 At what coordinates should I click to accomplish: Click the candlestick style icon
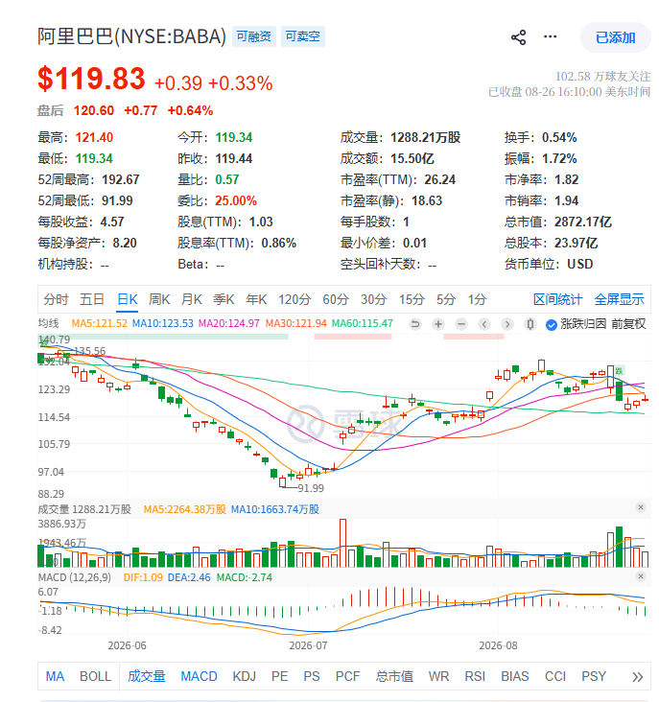[530, 324]
